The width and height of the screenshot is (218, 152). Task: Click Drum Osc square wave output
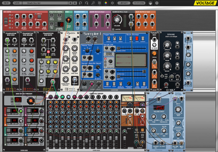(x=154, y=82)
